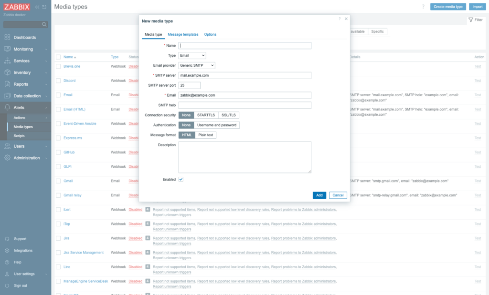Image resolution: width=489 pixels, height=295 pixels.
Task: Toggle the Enabled checkbox in dialog
Action: (x=181, y=179)
